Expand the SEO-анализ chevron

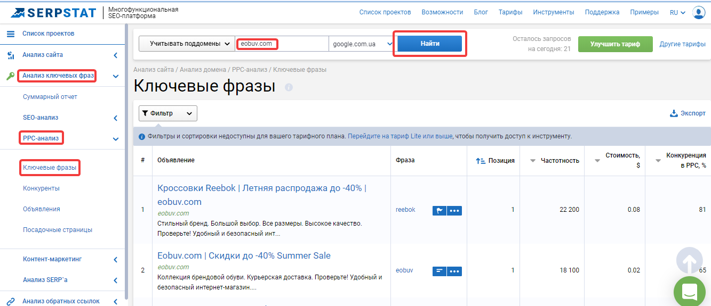(116, 118)
